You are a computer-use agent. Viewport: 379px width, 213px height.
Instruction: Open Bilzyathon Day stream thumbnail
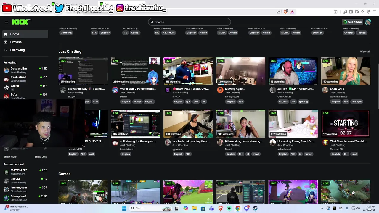pyautogui.click(x=83, y=71)
